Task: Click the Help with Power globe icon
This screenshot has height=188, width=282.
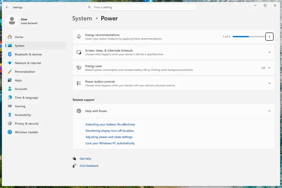Action: click(x=79, y=111)
